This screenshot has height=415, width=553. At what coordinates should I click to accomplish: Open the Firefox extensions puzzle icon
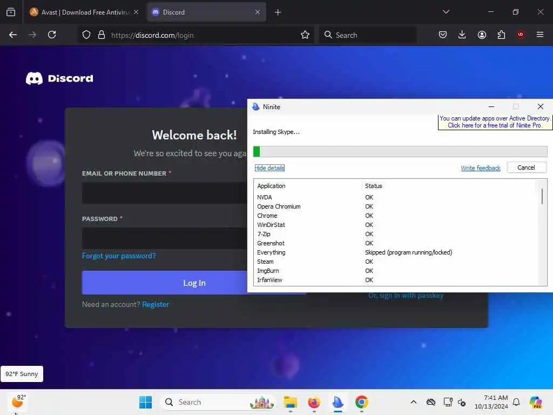click(501, 35)
